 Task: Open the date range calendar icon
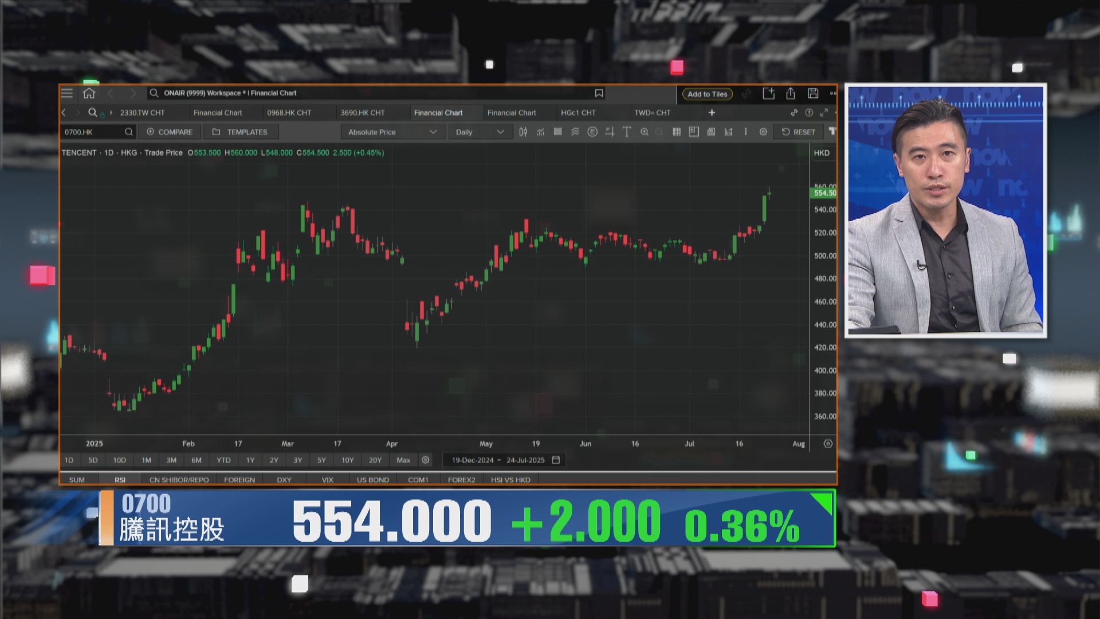[x=556, y=460]
